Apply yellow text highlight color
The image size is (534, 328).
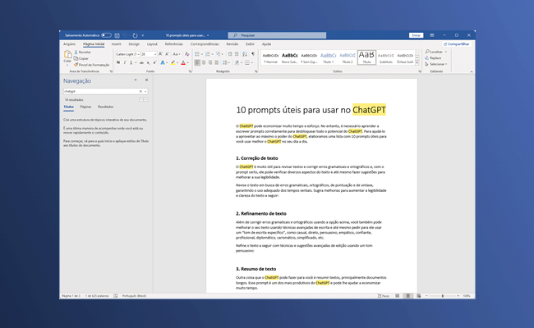[173, 62]
